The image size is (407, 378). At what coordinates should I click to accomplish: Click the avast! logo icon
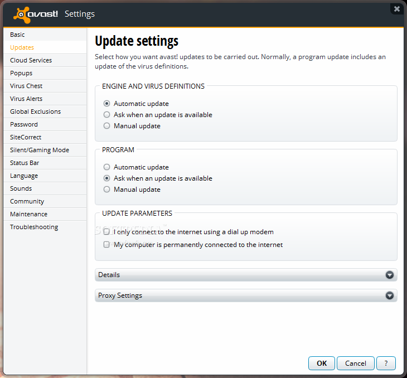coord(21,14)
